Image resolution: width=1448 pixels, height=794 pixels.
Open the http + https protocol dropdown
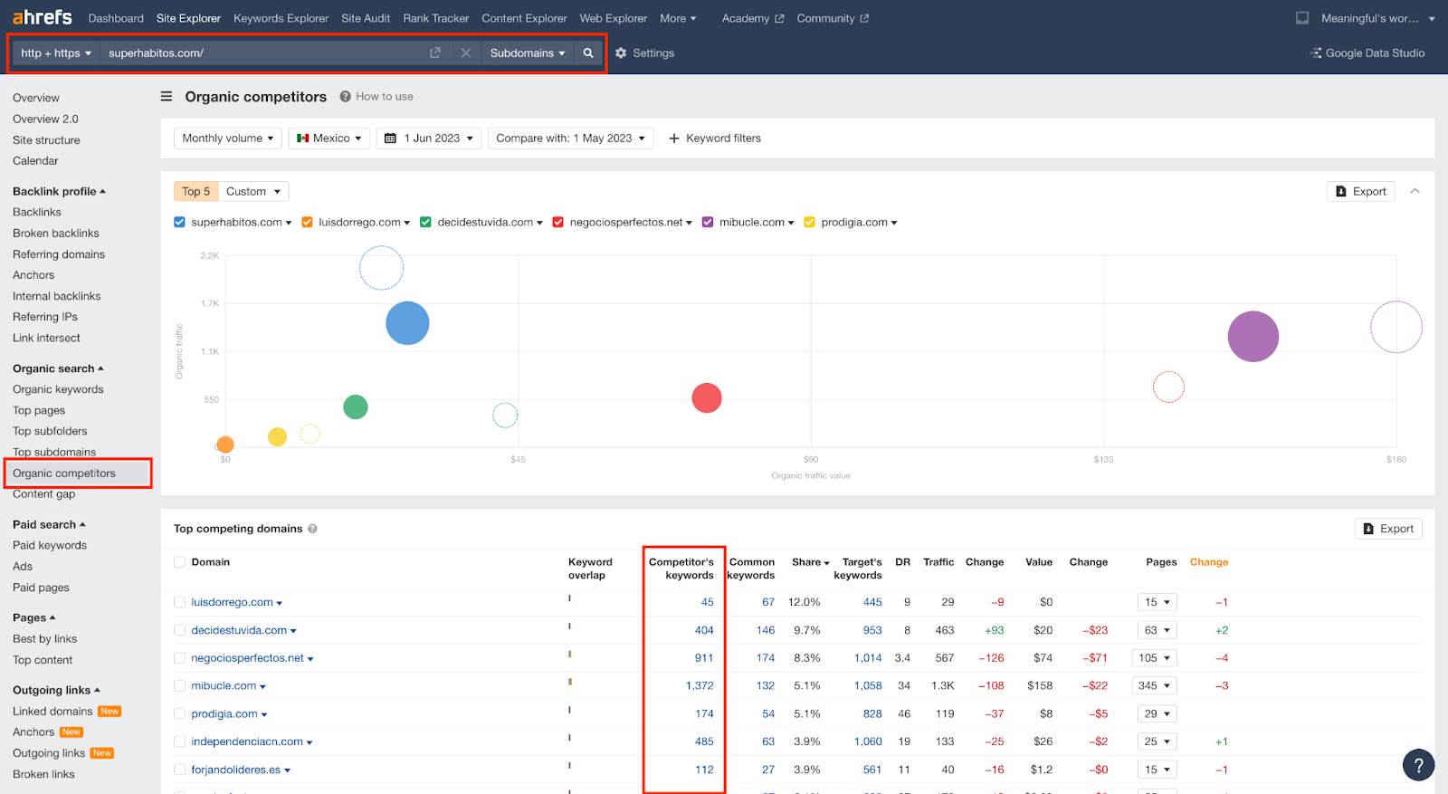tap(56, 53)
